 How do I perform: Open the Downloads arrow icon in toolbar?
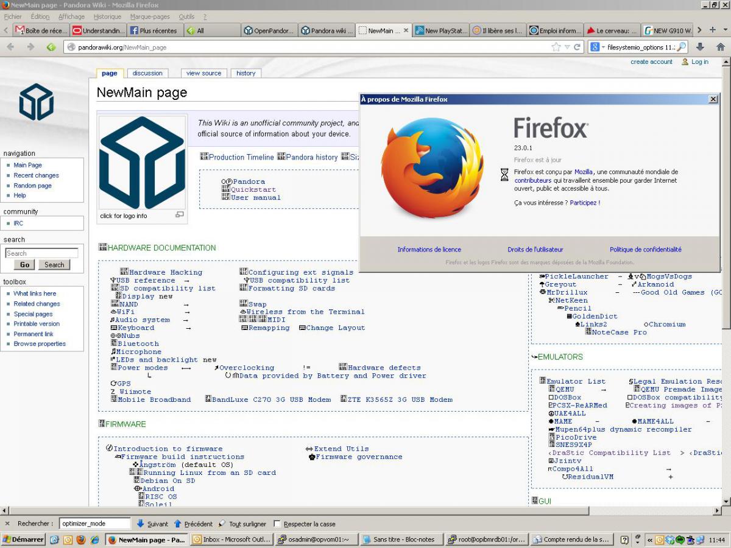[700, 47]
